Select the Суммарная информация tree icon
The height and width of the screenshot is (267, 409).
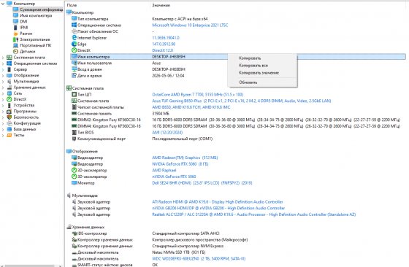click(x=15, y=9)
